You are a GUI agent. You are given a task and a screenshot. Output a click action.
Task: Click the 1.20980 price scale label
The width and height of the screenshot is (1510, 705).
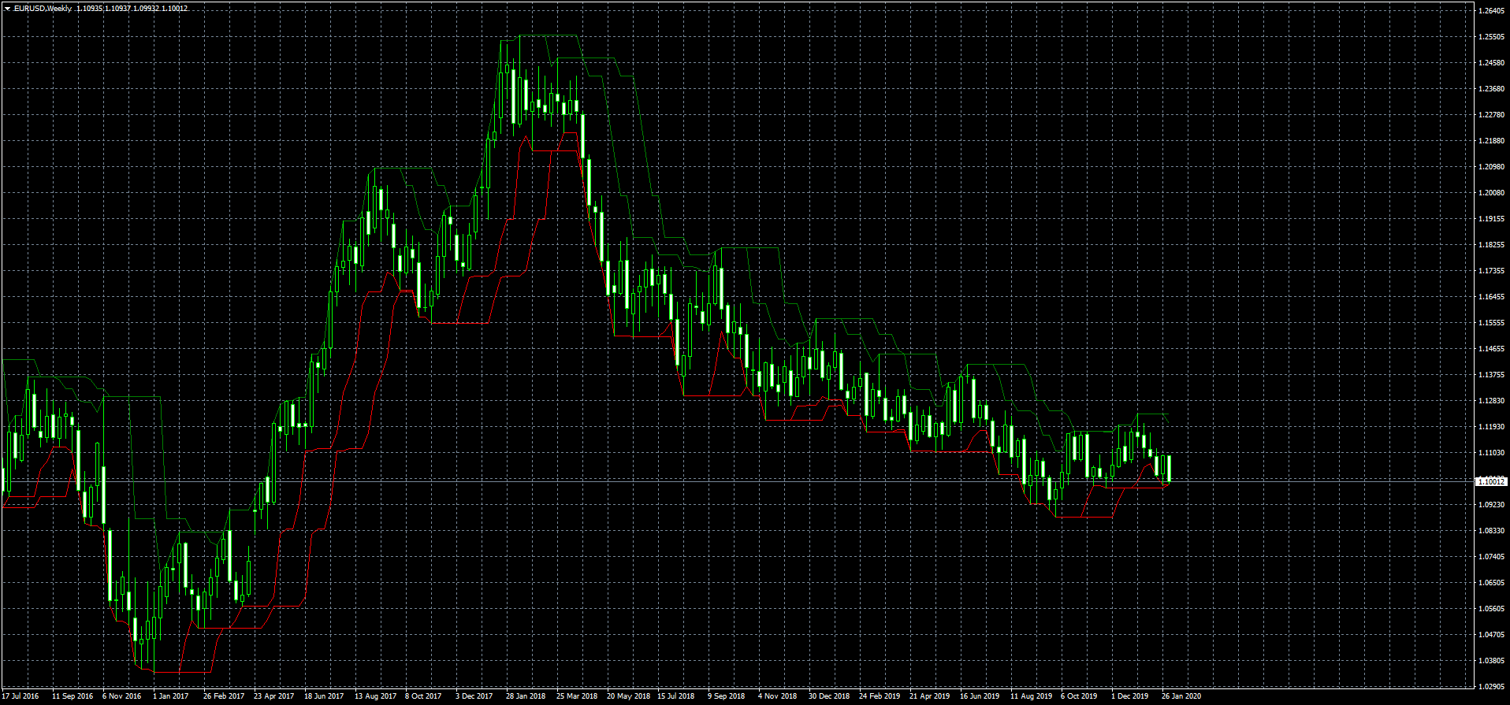click(x=1492, y=167)
